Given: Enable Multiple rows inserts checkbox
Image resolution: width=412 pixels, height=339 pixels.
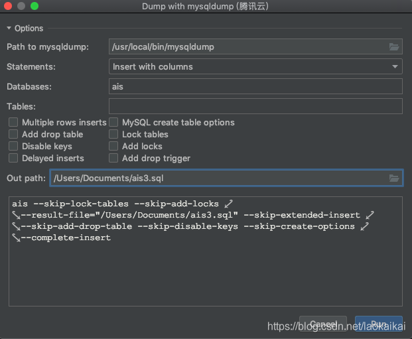Looking at the screenshot, I should point(13,123).
